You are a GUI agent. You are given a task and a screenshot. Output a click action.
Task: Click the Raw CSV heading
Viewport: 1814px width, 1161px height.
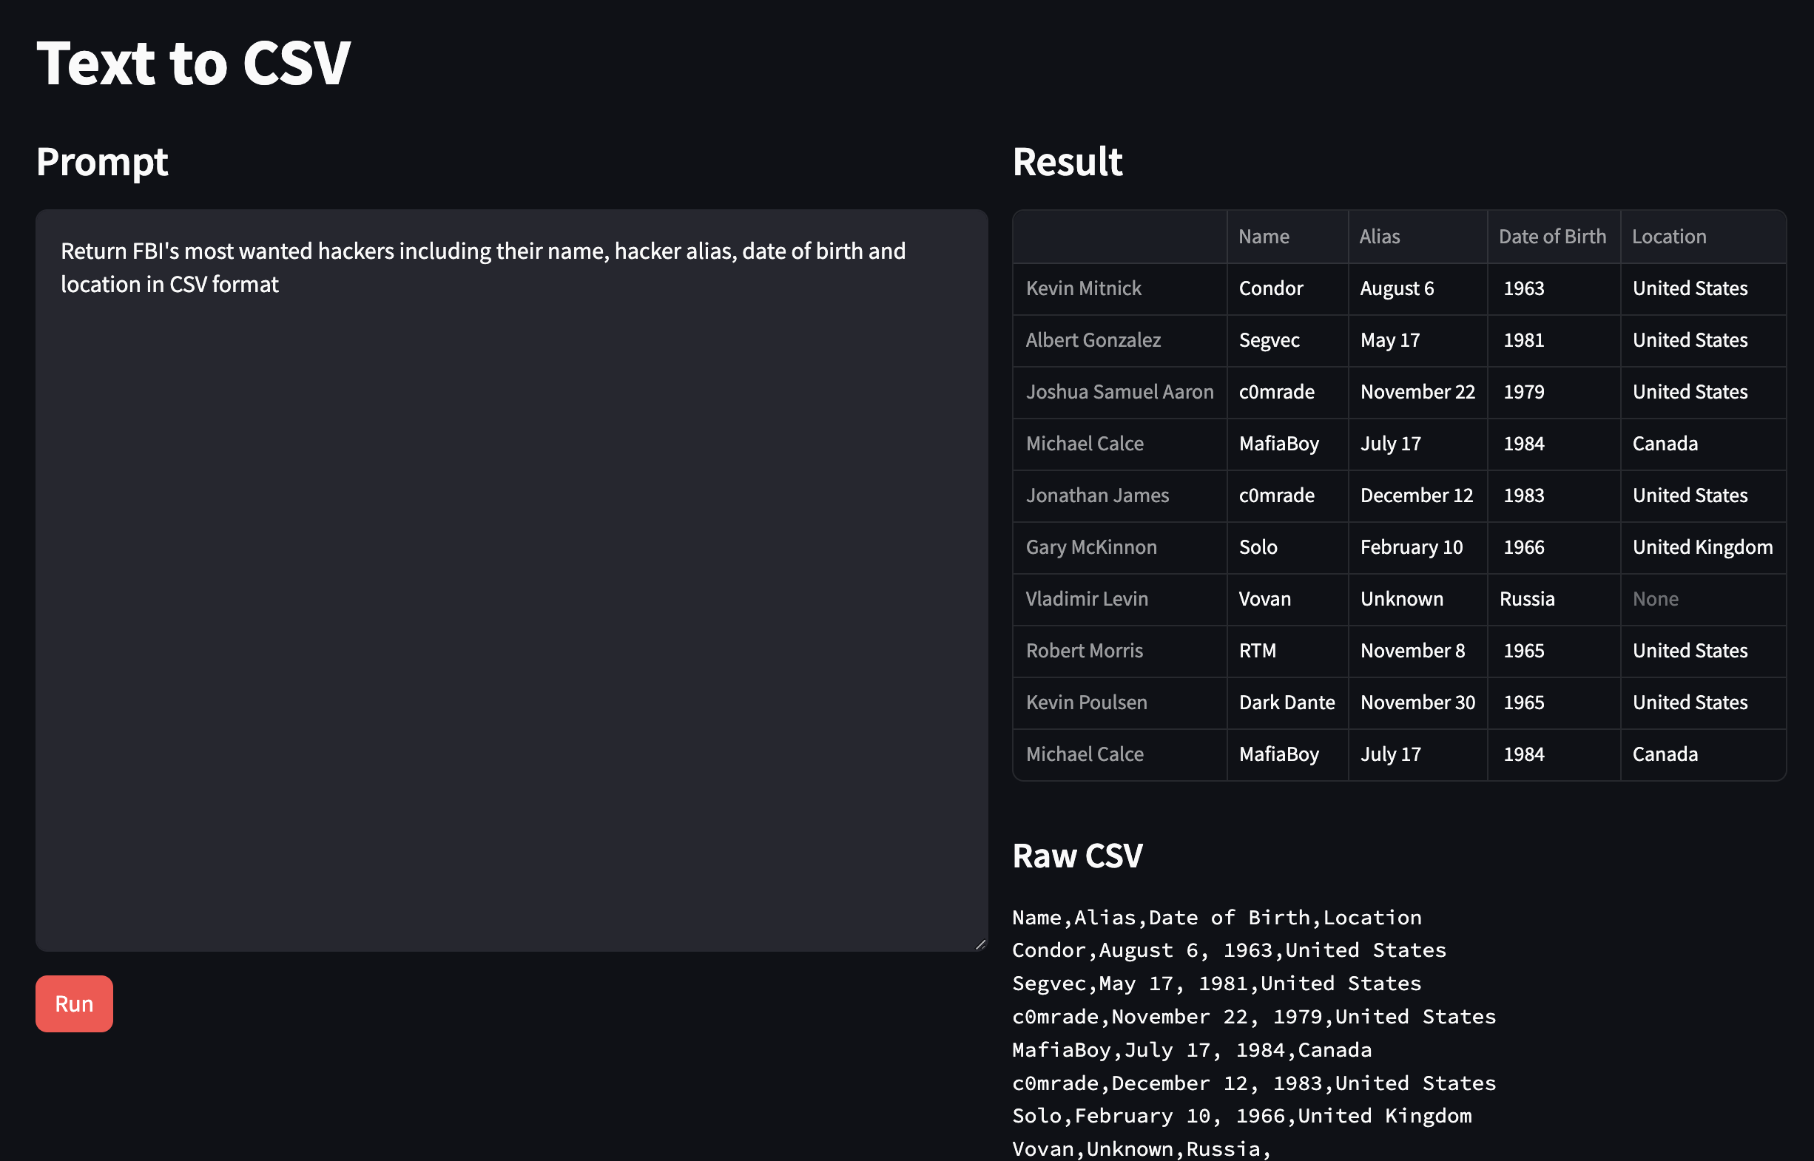(1078, 856)
